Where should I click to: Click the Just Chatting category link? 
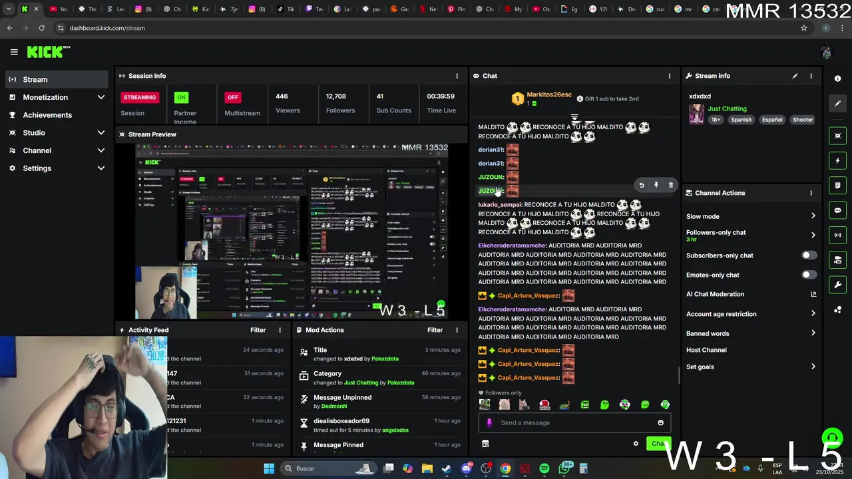[727, 108]
